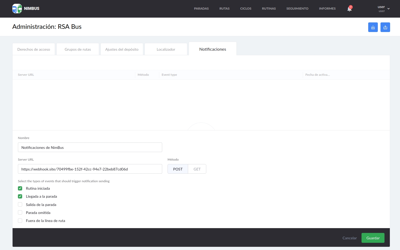Click inside the Nombre text field
Image resolution: width=400 pixels, height=250 pixels.
coord(90,147)
